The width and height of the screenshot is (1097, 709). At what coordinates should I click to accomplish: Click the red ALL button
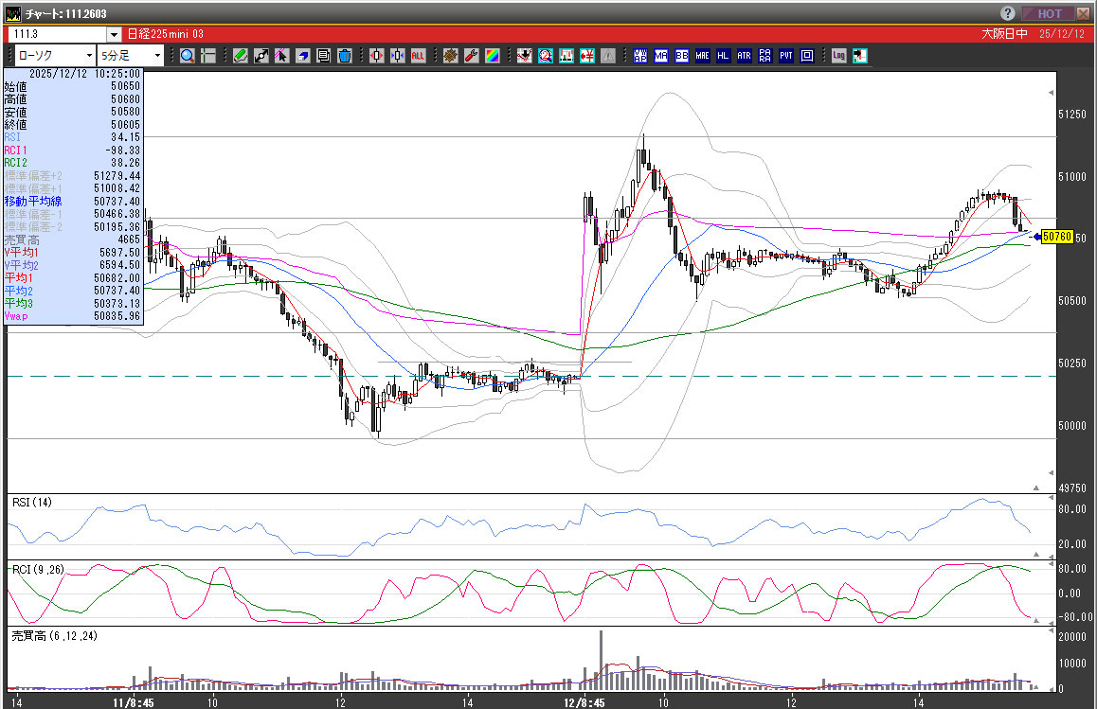point(418,56)
